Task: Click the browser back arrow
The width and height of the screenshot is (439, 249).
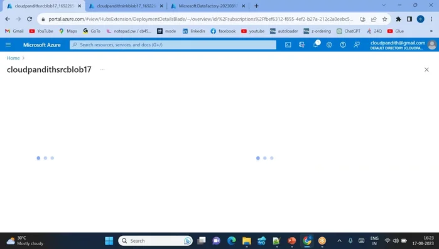Action: [x=8, y=19]
